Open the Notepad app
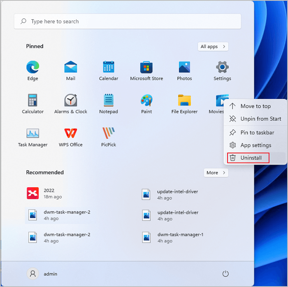288x287 pixels. coord(109,104)
